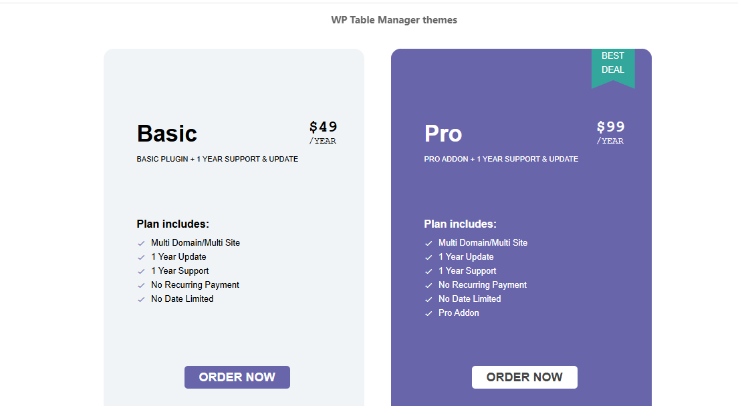Click checkmark beside No Date Limited in Basic
This screenshot has height=406, width=738.
[141, 298]
